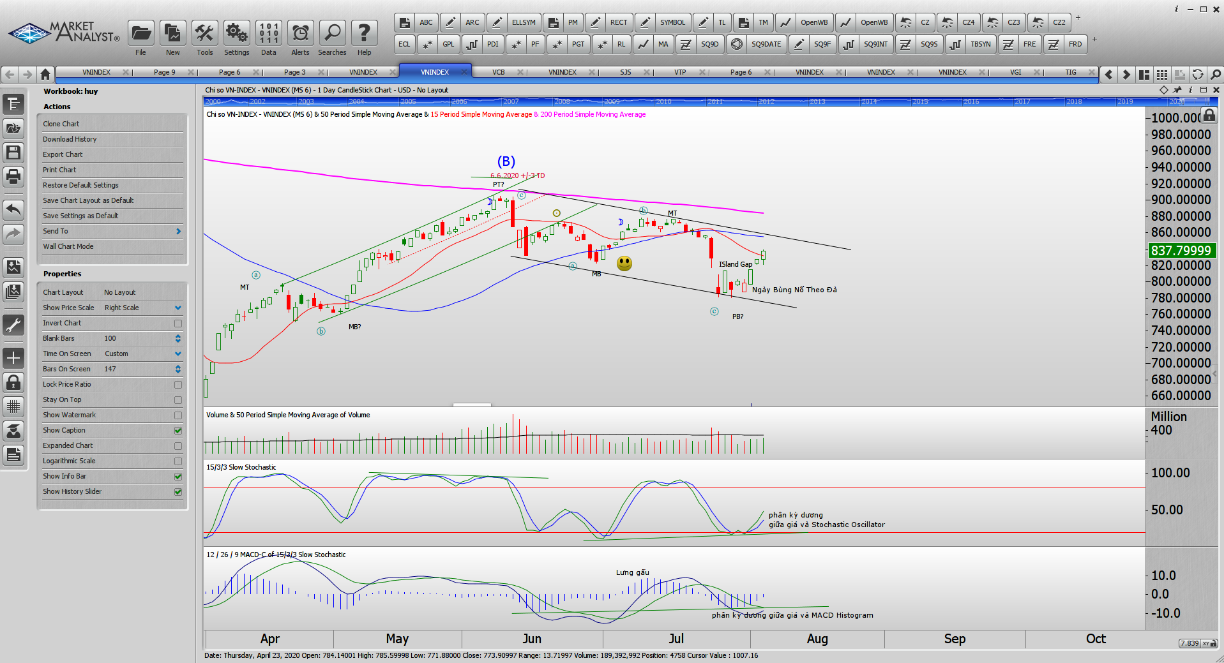The image size is (1224, 663).
Task: Click Export Chart action
Action: pyautogui.click(x=63, y=154)
